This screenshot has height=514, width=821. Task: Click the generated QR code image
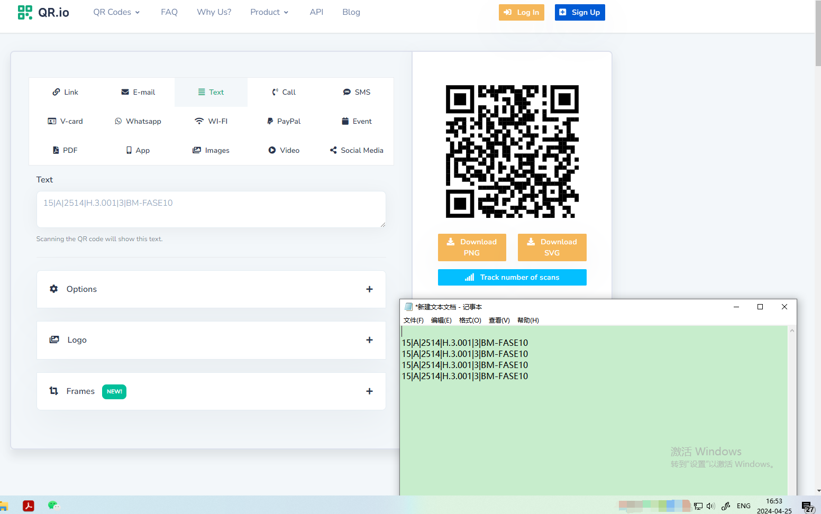(512, 151)
